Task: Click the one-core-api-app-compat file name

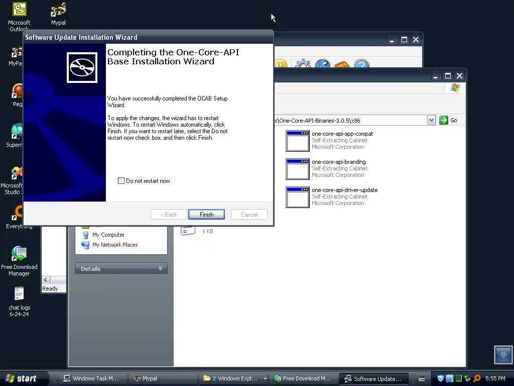Action: (342, 134)
